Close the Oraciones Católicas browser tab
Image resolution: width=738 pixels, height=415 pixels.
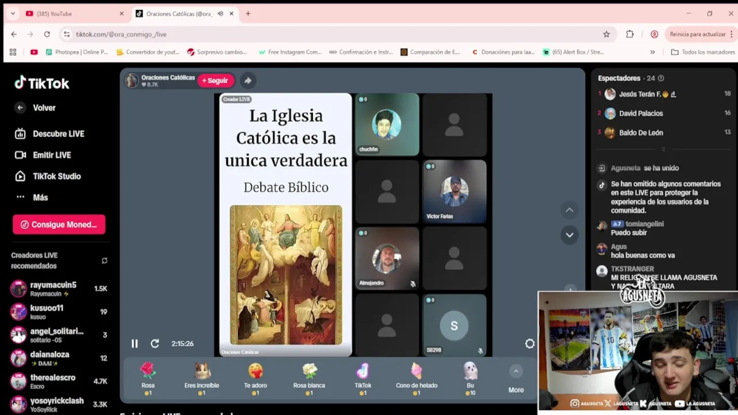[232, 14]
